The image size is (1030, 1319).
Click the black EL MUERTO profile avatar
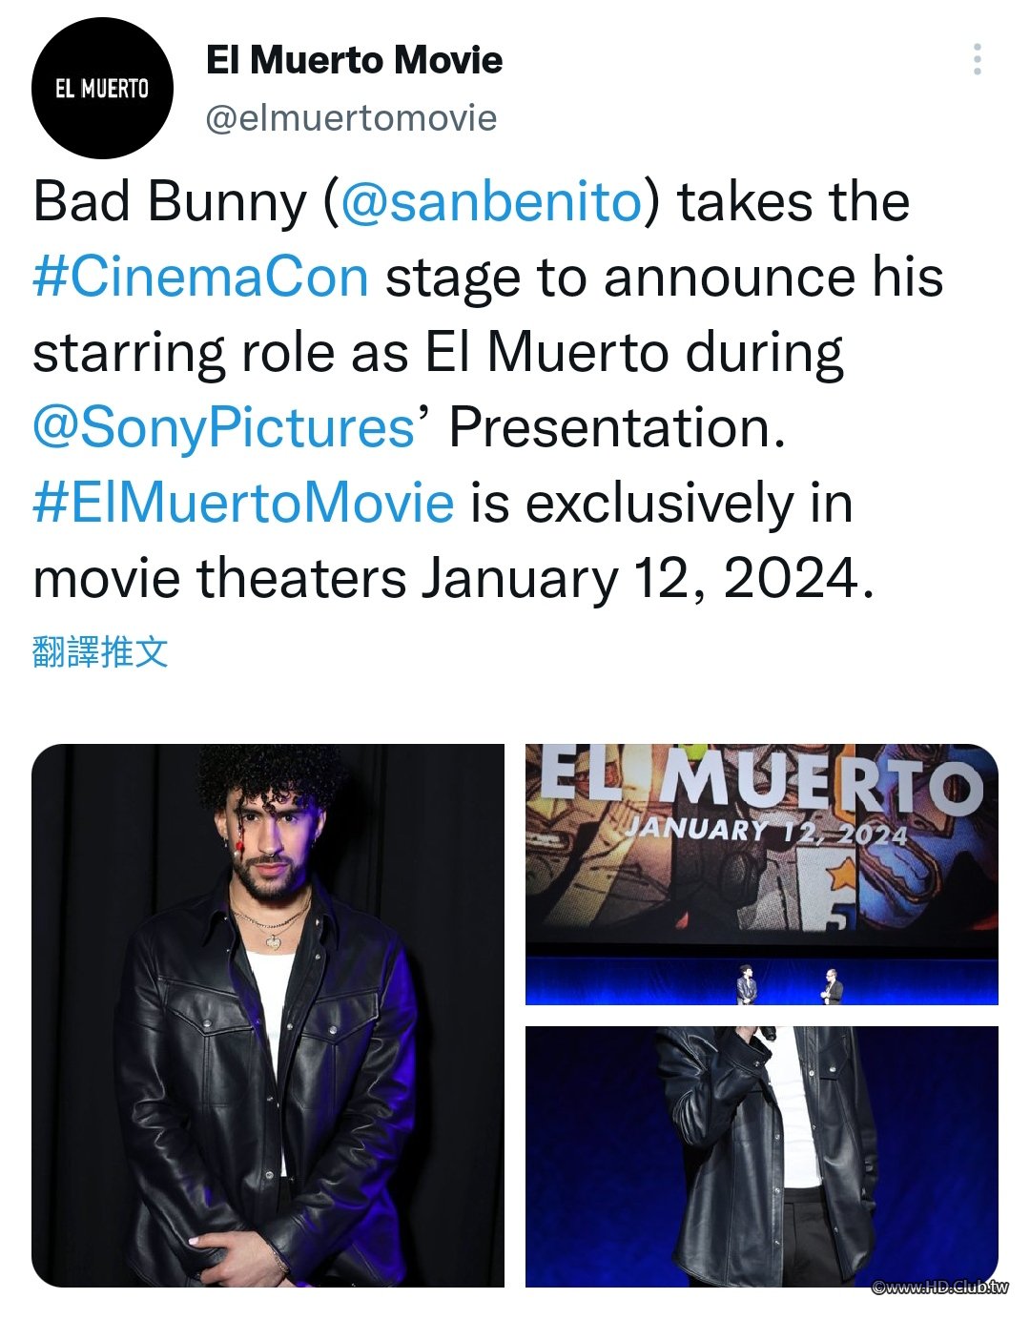tap(102, 88)
